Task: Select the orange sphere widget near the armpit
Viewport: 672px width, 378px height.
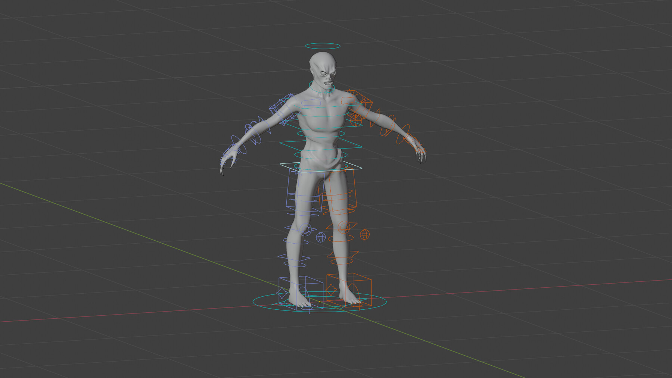Action: coord(356,120)
